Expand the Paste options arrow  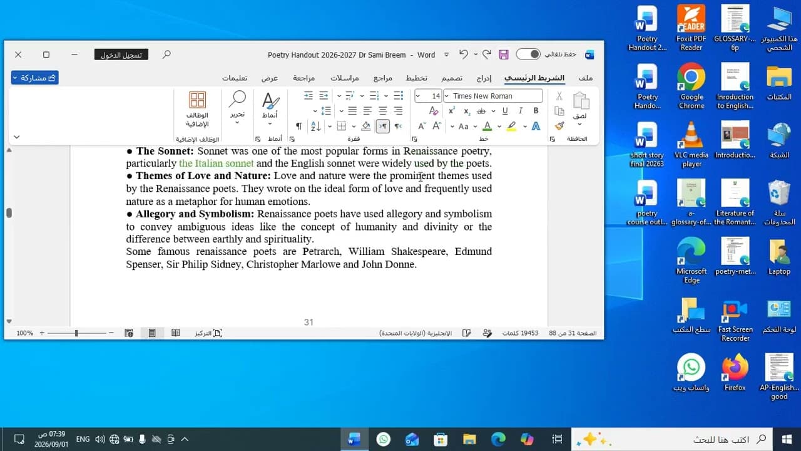click(x=580, y=124)
